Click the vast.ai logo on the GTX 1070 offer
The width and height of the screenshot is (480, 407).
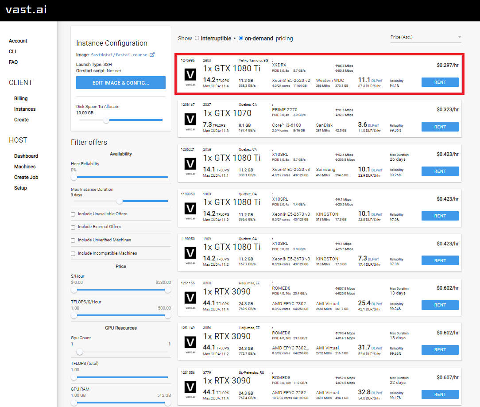[190, 121]
